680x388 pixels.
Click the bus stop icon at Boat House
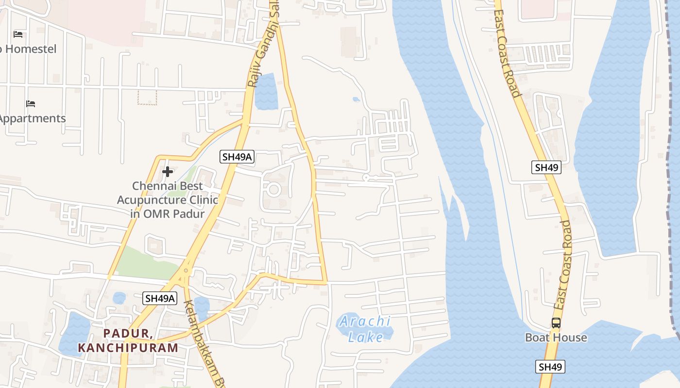click(x=556, y=323)
